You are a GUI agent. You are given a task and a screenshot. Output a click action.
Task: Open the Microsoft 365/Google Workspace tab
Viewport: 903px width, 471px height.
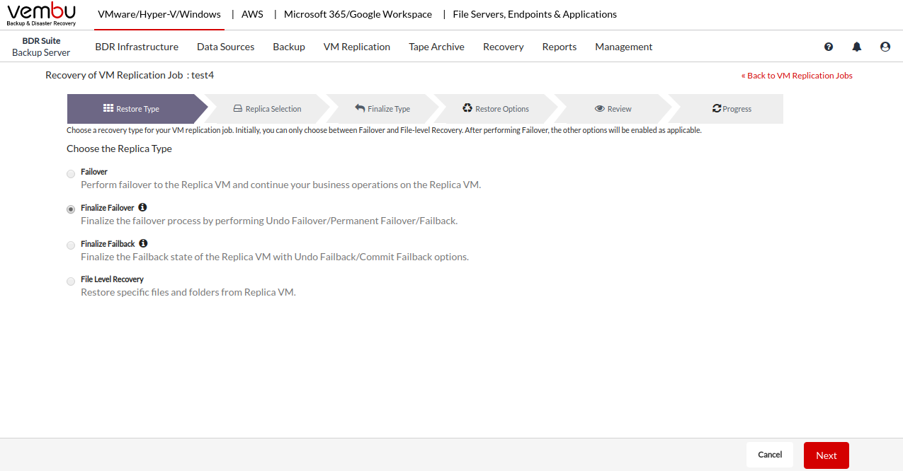[358, 14]
